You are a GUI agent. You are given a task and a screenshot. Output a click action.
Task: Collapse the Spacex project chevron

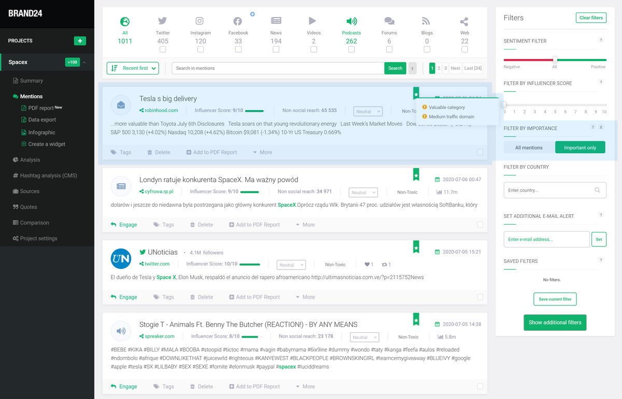pos(84,63)
